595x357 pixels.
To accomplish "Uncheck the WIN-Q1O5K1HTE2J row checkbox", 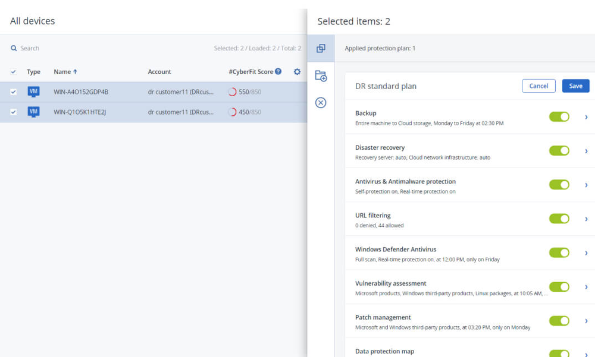I will [13, 110].
